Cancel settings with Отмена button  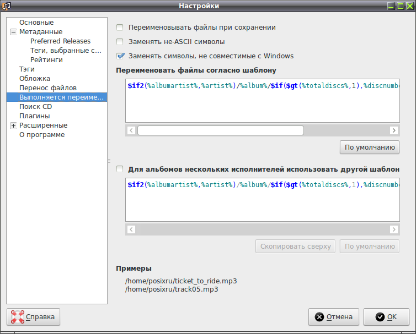(x=334, y=317)
